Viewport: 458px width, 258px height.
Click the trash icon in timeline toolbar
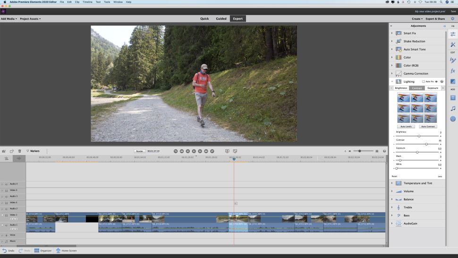tap(19, 151)
